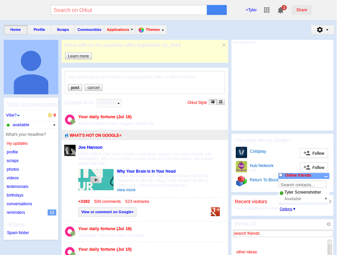Switch to detailed list view icon
341x255 pixels.
click(x=221, y=102)
